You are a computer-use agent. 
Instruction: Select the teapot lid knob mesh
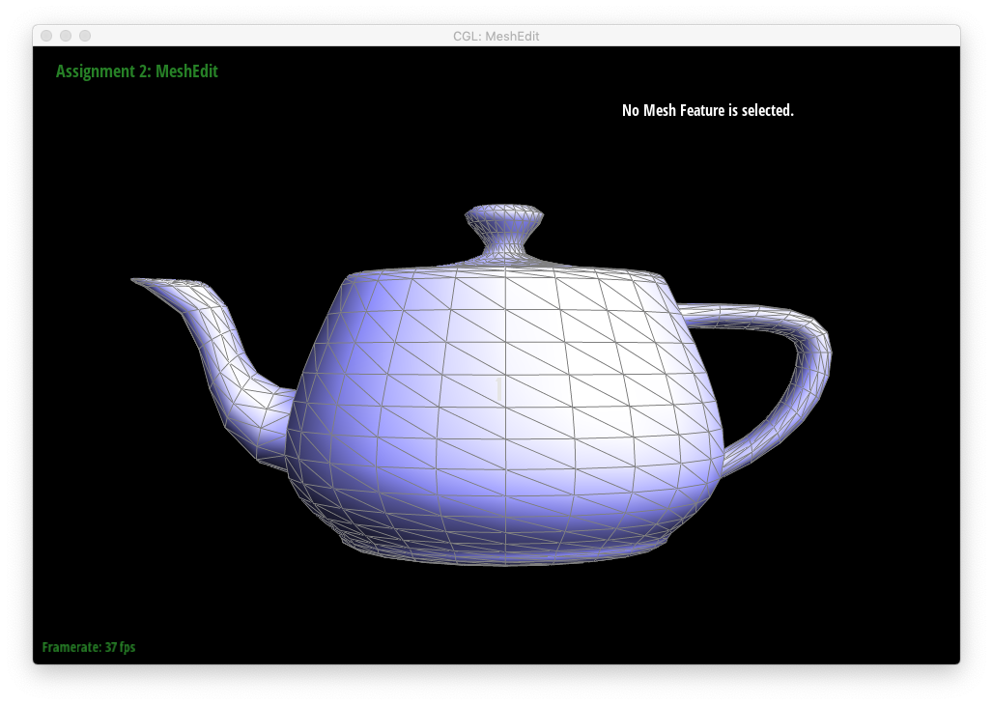[x=504, y=231]
